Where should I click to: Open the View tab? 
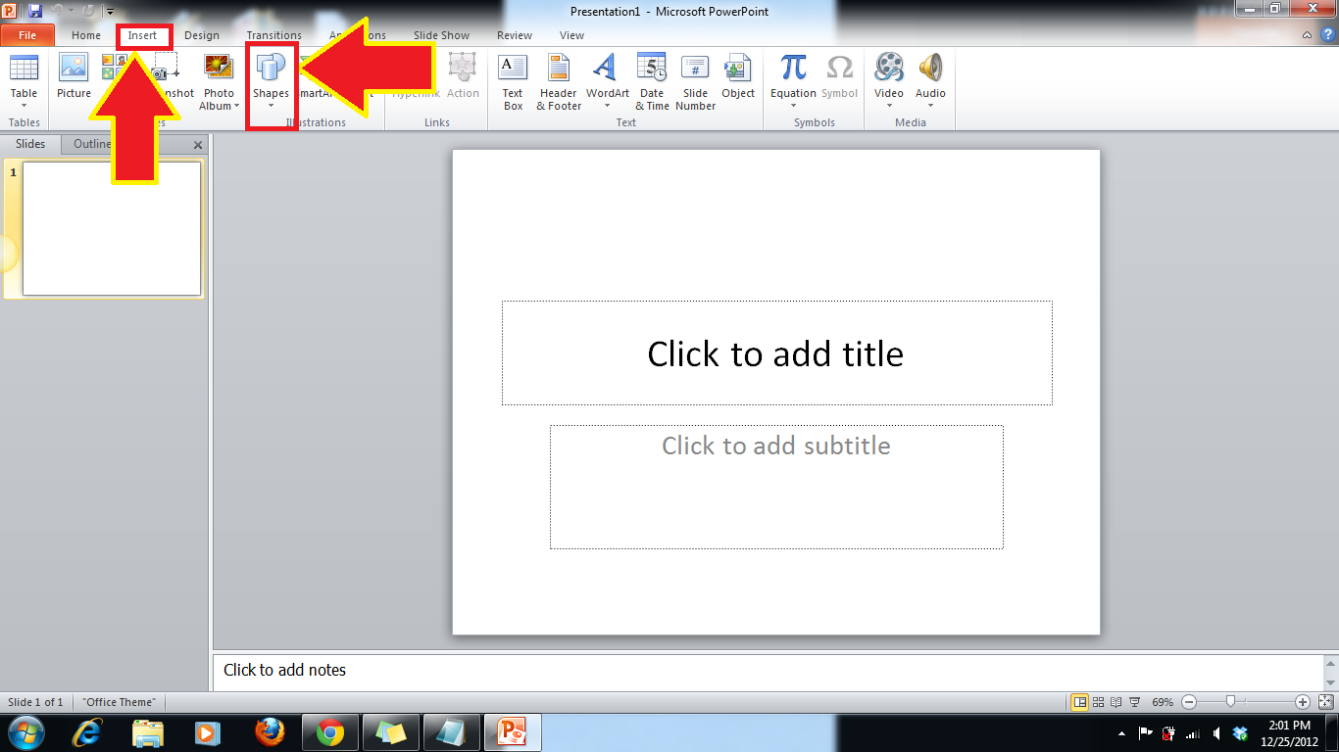571,35
